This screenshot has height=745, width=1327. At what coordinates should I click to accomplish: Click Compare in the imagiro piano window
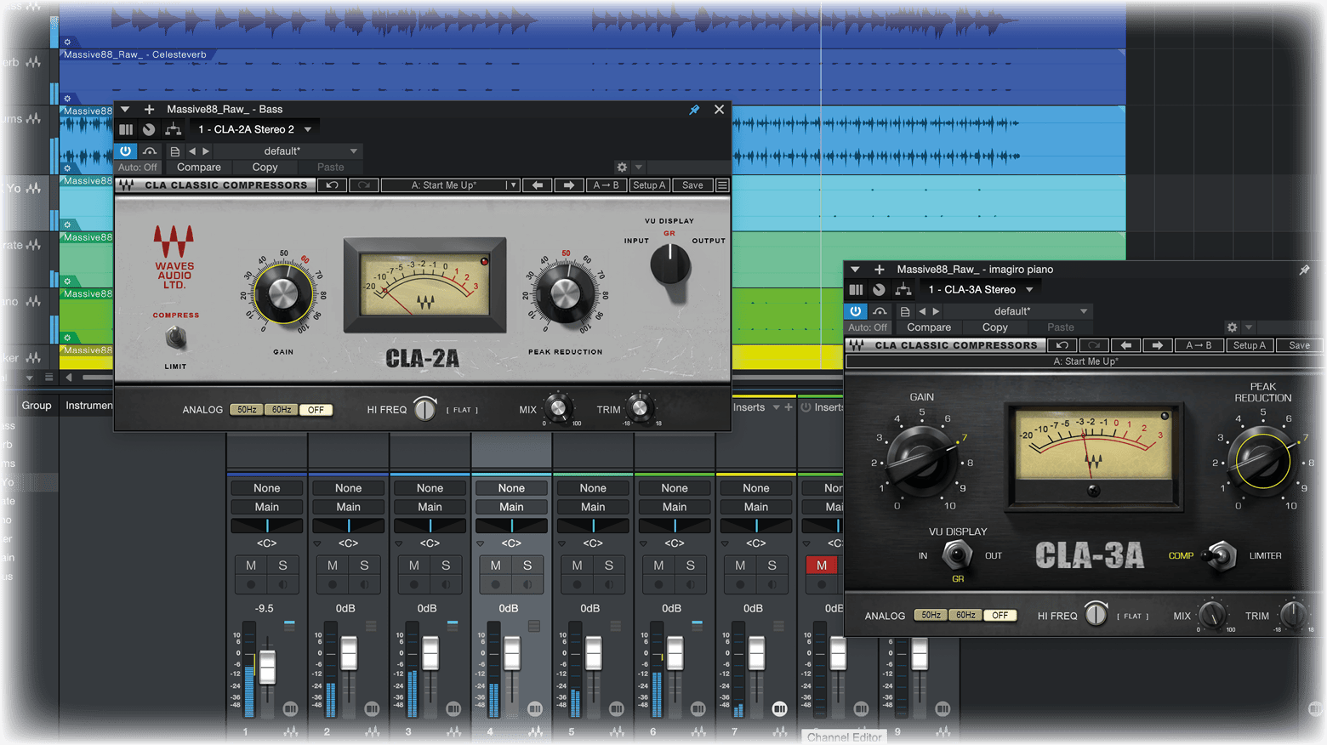(929, 327)
